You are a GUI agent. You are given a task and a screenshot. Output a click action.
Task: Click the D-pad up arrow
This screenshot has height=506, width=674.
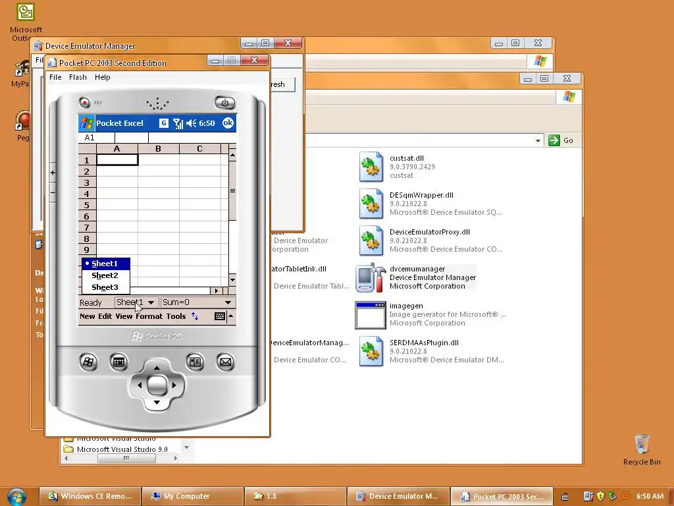[x=157, y=368]
